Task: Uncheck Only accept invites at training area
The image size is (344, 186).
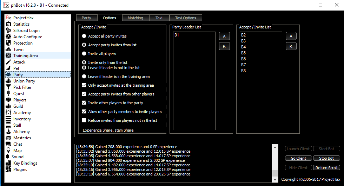Action: (84, 85)
